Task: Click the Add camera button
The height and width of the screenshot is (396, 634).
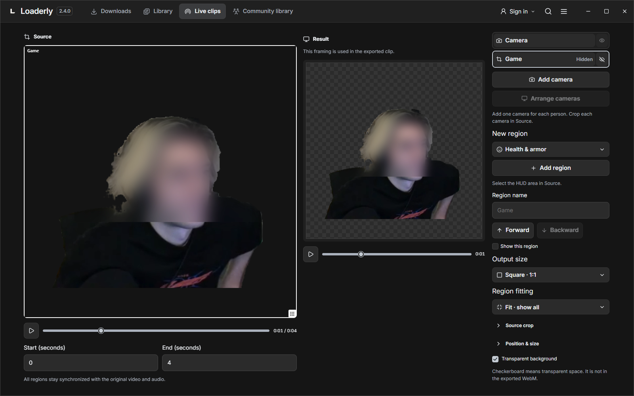Action: pos(551,80)
